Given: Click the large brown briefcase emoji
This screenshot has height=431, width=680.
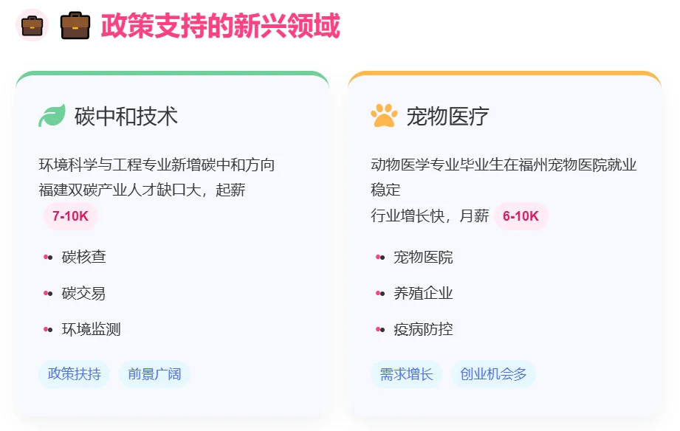Looking at the screenshot, I should tap(75, 26).
